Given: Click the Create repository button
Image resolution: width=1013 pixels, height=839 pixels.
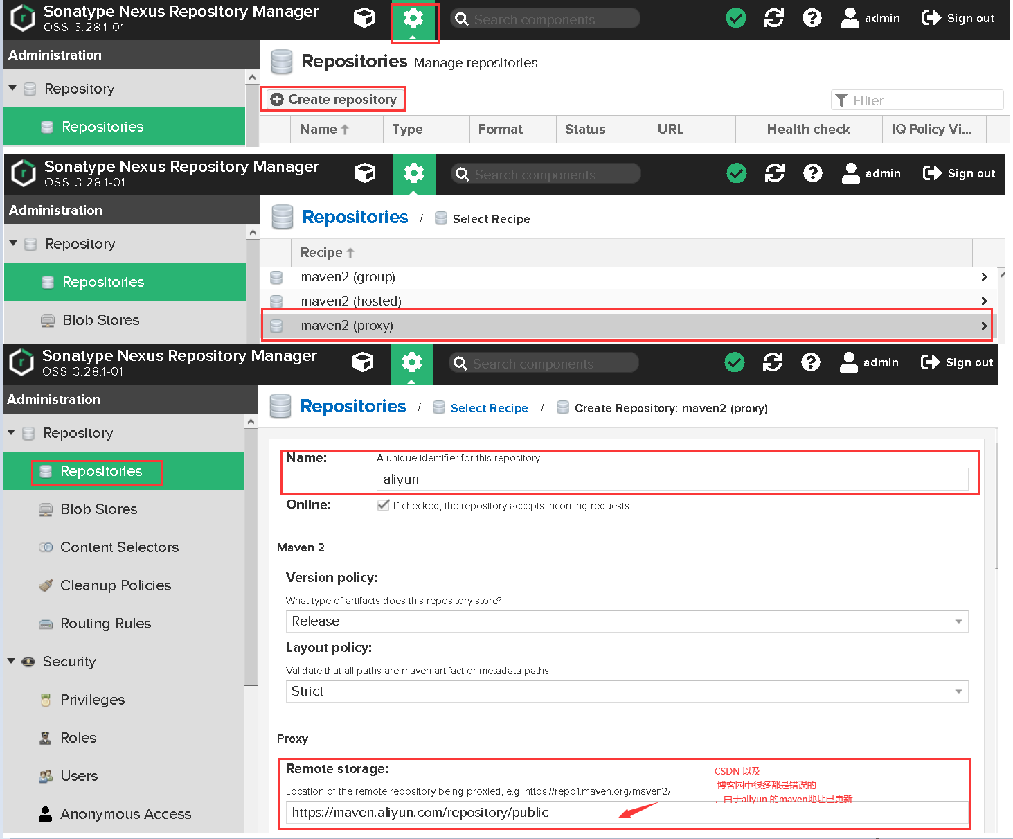Looking at the screenshot, I should click(x=334, y=99).
